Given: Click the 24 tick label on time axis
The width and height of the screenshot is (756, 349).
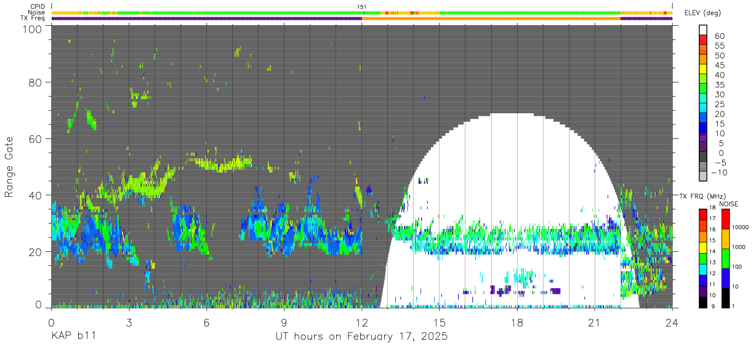Looking at the screenshot, I should (672, 322).
